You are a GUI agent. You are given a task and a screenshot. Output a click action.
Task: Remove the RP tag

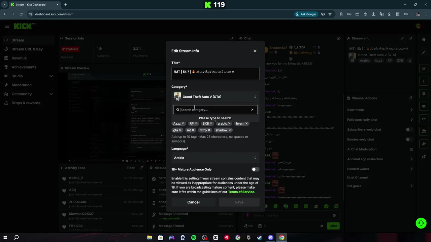[x=196, y=124]
